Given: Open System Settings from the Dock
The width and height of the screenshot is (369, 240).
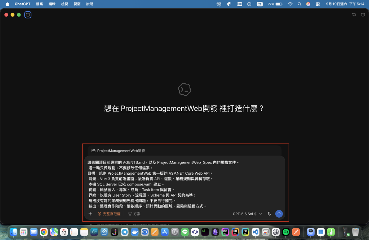Looking at the screenshot, I should 175,232.
